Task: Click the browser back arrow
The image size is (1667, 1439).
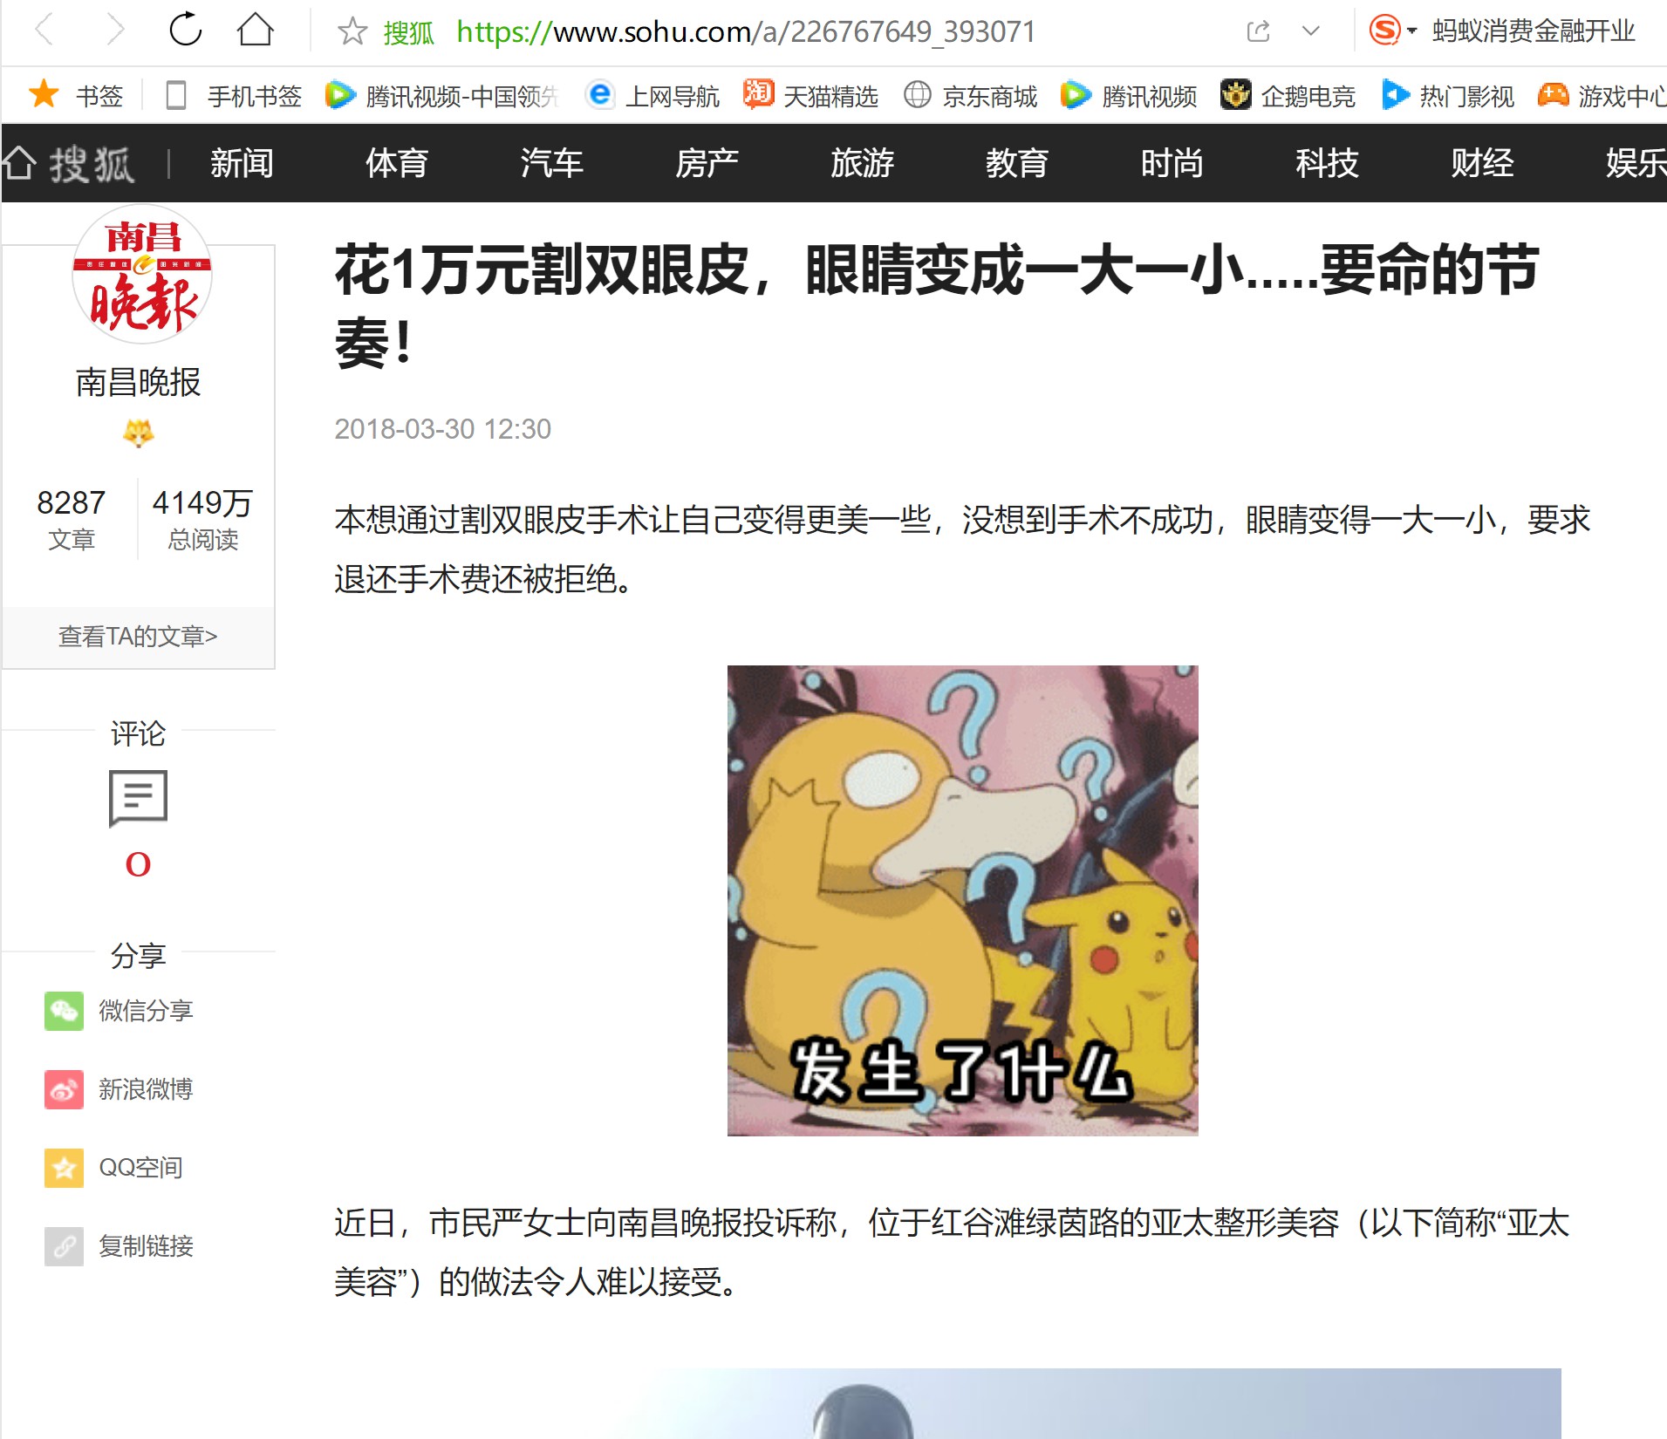Action: point(44,31)
